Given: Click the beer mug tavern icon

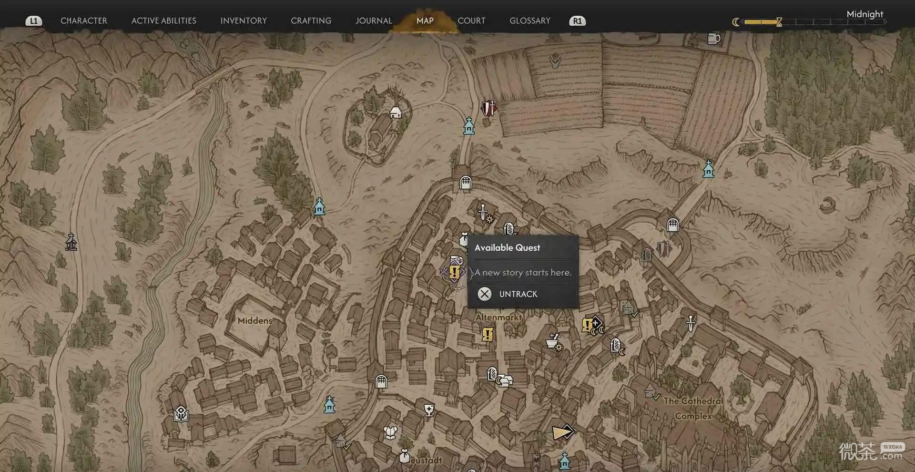Looking at the screenshot, I should [x=713, y=38].
